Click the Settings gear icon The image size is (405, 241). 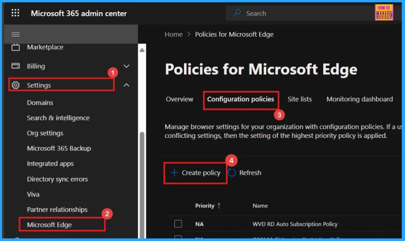tap(15, 85)
